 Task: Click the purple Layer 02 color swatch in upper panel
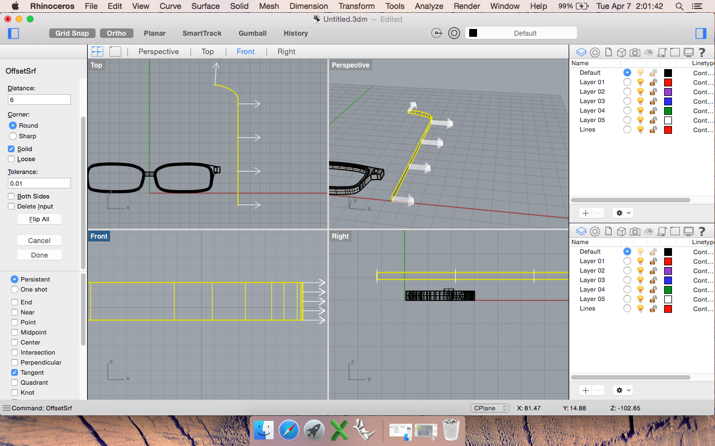668,91
